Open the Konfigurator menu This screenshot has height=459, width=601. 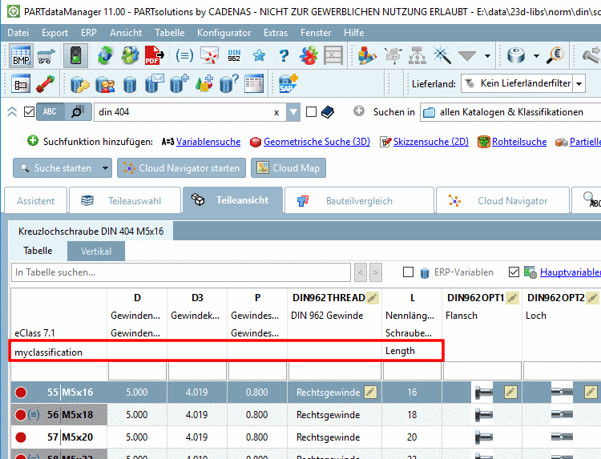coord(224,33)
